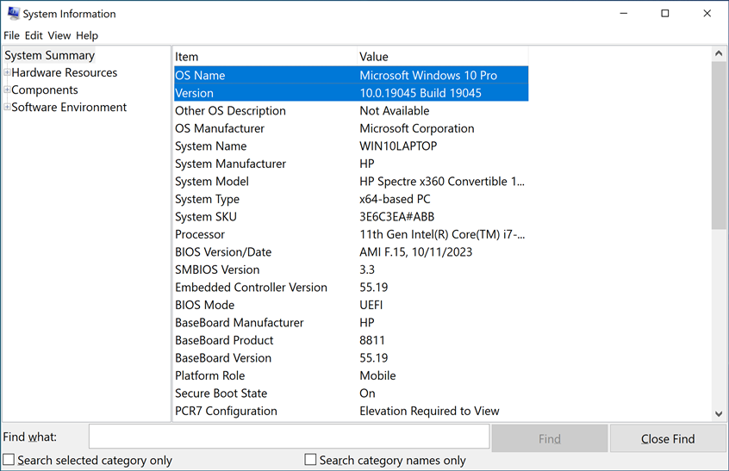Select the BIOS Version/Date row

click(351, 251)
